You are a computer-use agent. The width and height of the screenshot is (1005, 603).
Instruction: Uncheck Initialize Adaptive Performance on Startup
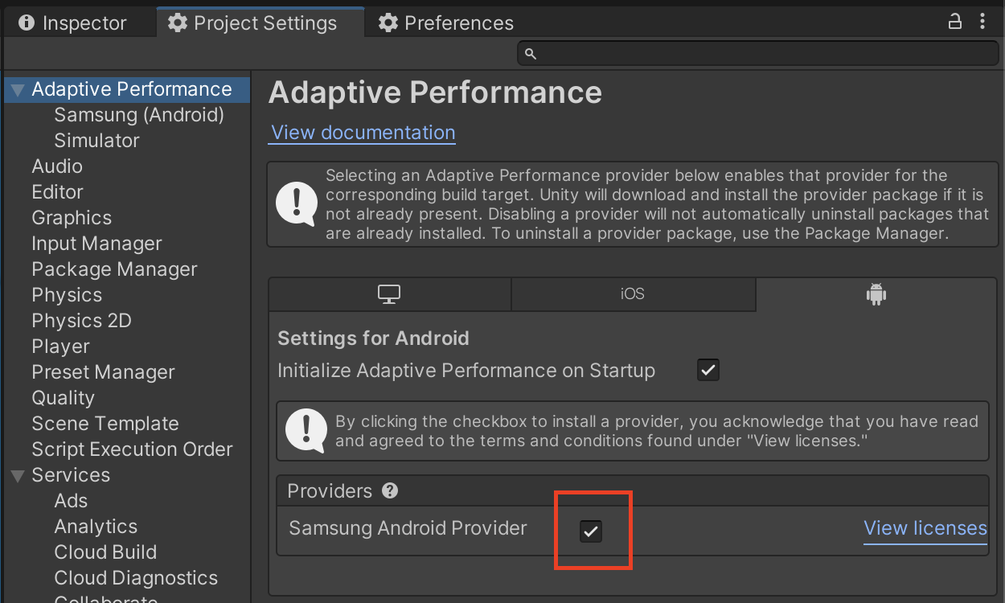[x=708, y=370]
